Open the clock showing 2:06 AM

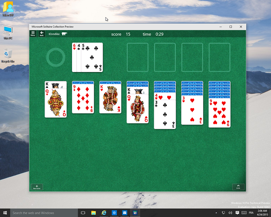pyautogui.click(x=262, y=213)
